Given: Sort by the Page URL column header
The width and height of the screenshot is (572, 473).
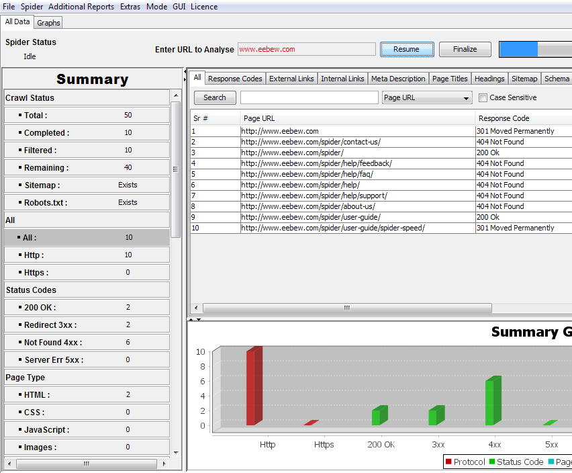Looking at the screenshot, I should pyautogui.click(x=357, y=118).
